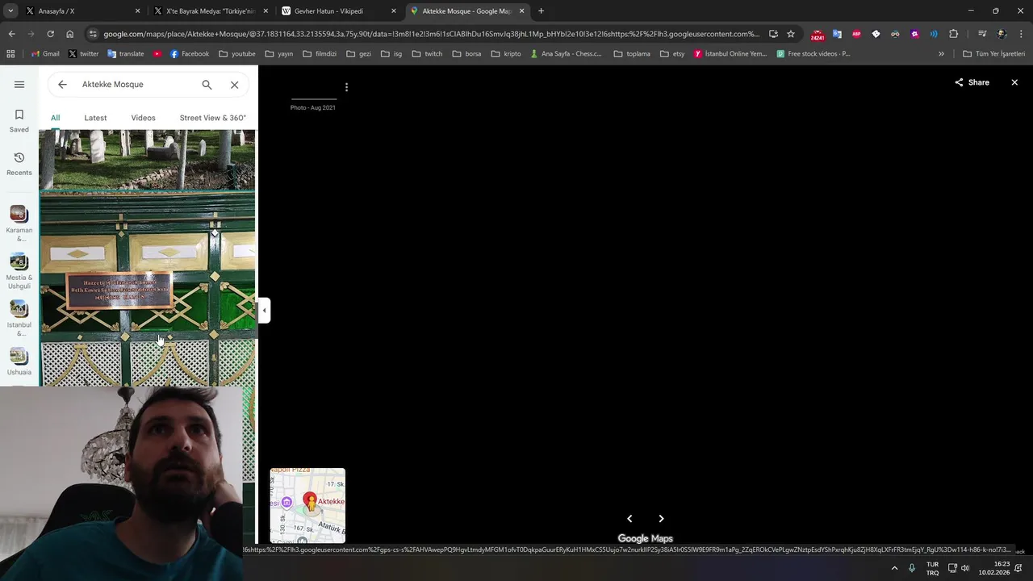
Task: Open the Ushuaia recent item
Action: (19, 362)
